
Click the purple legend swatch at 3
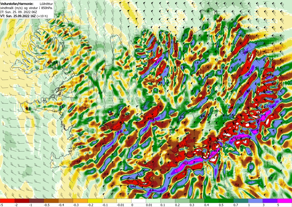tap(270, 201)
